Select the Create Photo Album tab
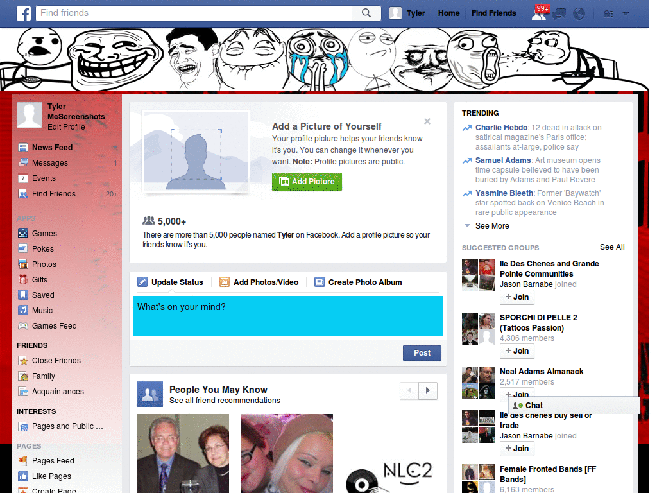The width and height of the screenshot is (657, 493). tap(358, 282)
